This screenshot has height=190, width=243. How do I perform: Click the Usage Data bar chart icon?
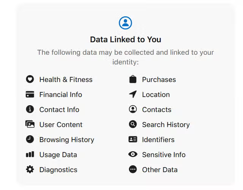[30, 155]
